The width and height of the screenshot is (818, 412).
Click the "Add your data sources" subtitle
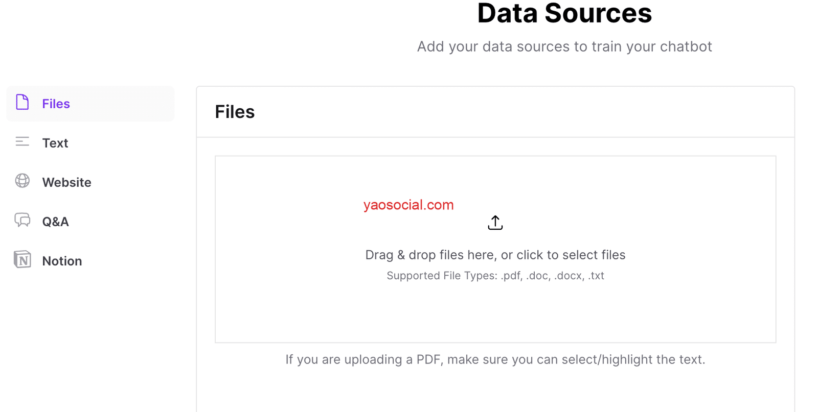[x=564, y=46]
